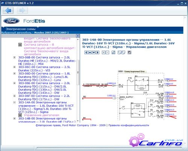Pan the diagram right

97,53
